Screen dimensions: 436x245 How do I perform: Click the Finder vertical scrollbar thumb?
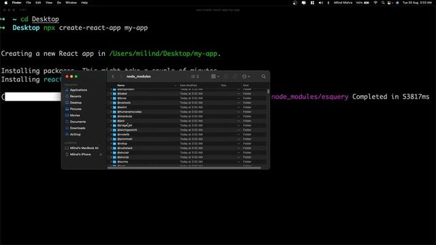268,91
